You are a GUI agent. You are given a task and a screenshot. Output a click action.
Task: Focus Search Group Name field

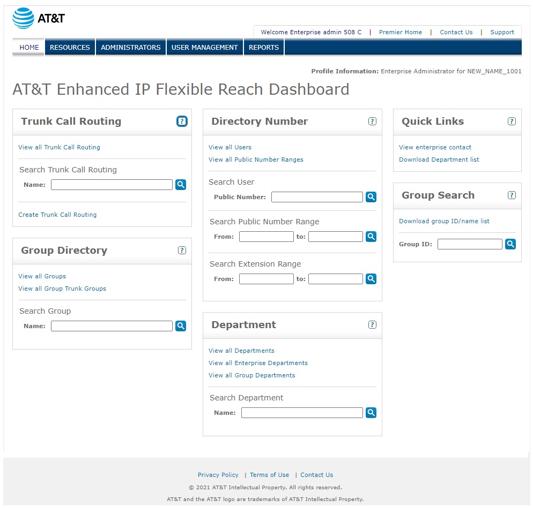112,326
